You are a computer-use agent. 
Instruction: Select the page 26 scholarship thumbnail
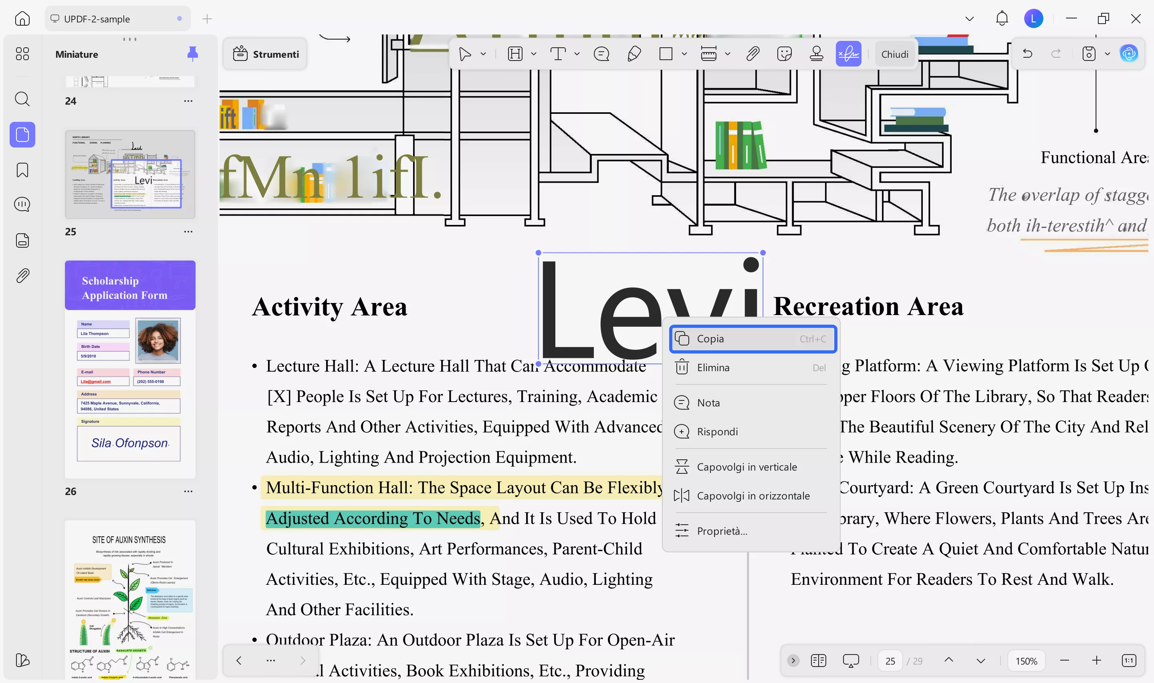[130, 369]
